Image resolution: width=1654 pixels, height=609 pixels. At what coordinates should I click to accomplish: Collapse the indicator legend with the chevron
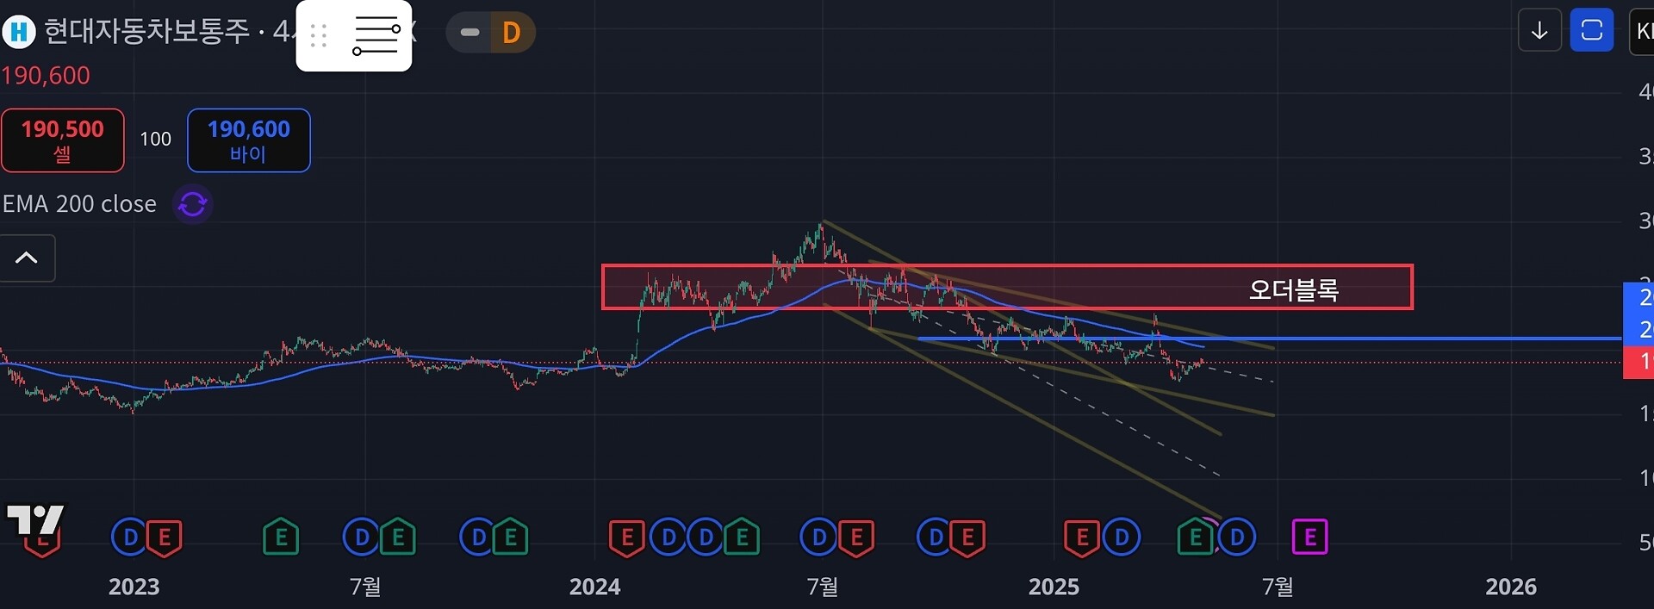[x=27, y=258]
